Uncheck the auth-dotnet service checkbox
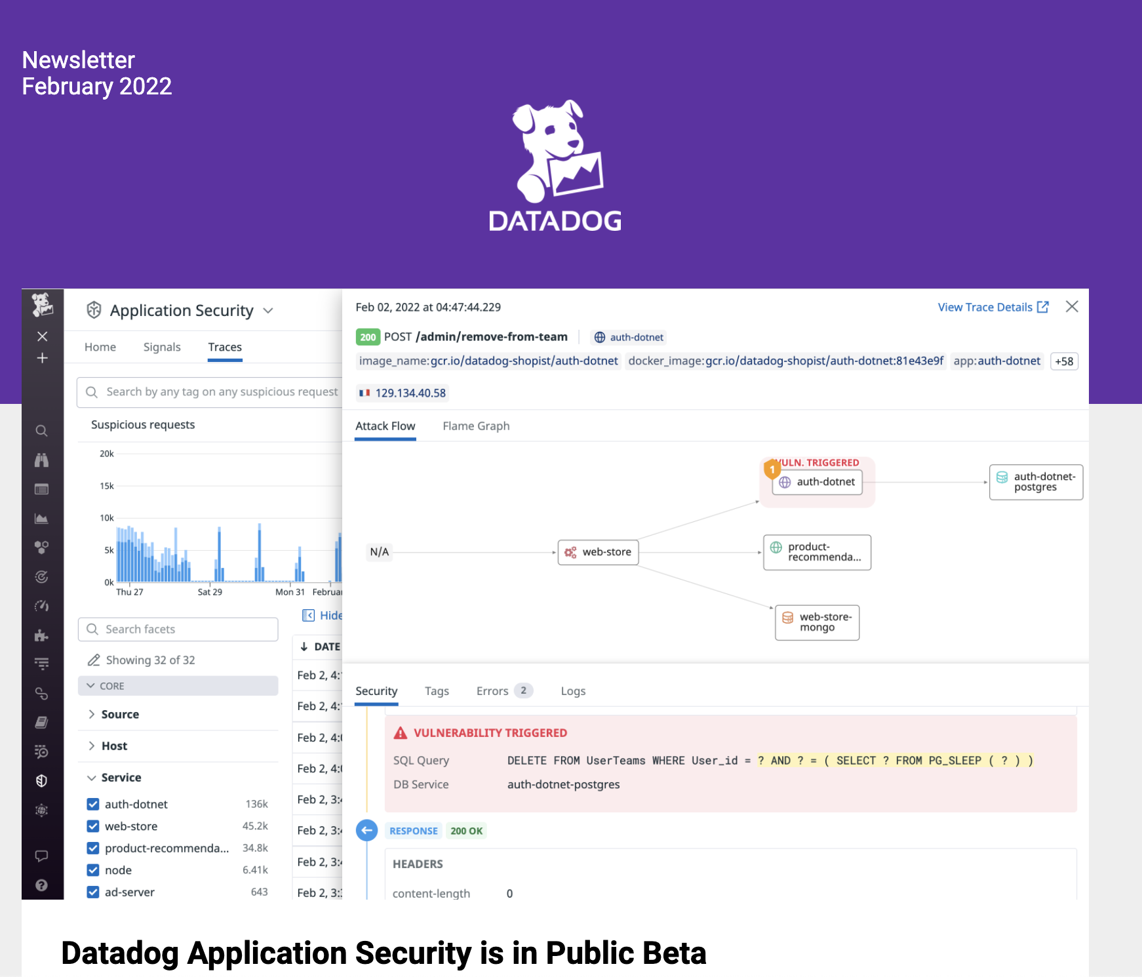The height and width of the screenshot is (977, 1142). click(x=93, y=804)
